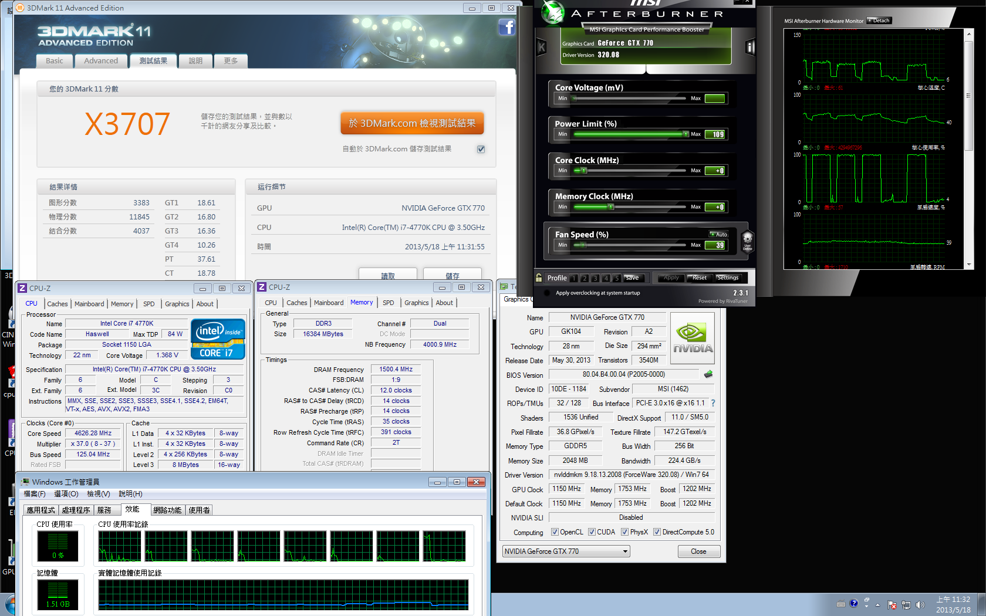Click the Power Limit slider handle

(x=686, y=134)
